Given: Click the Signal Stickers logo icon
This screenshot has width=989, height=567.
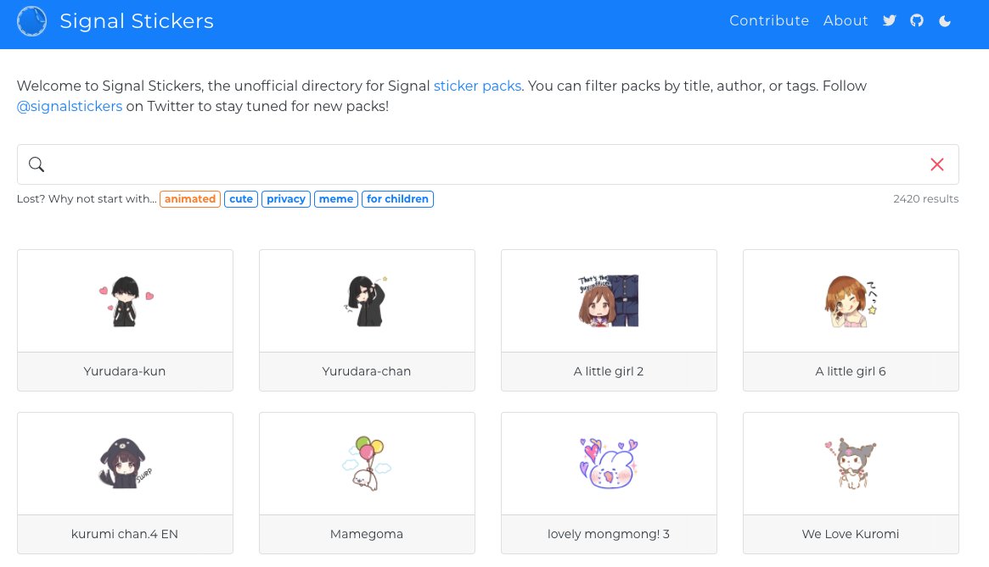Looking at the screenshot, I should [x=32, y=21].
